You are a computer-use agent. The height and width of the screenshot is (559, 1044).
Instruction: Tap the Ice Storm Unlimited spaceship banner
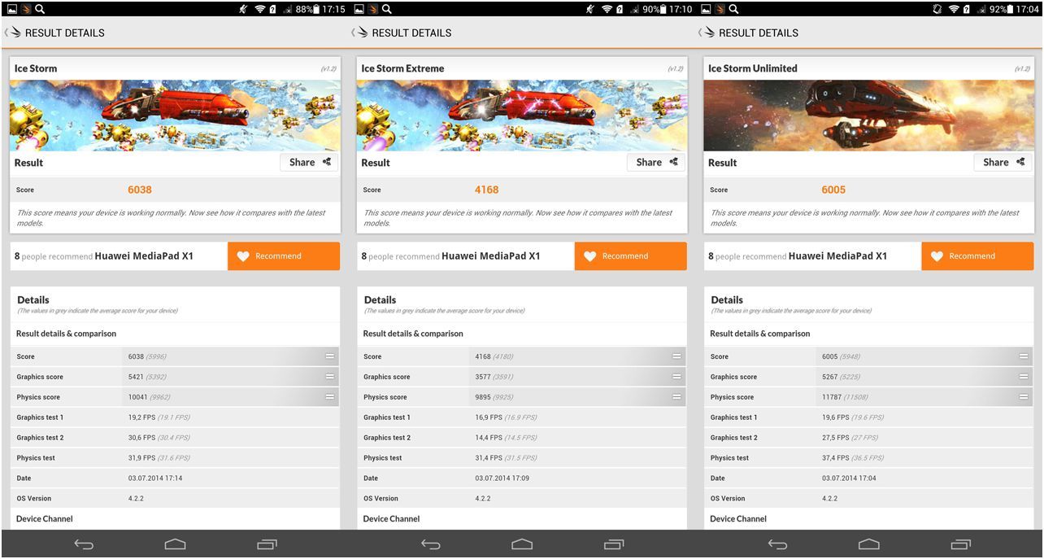[868, 115]
